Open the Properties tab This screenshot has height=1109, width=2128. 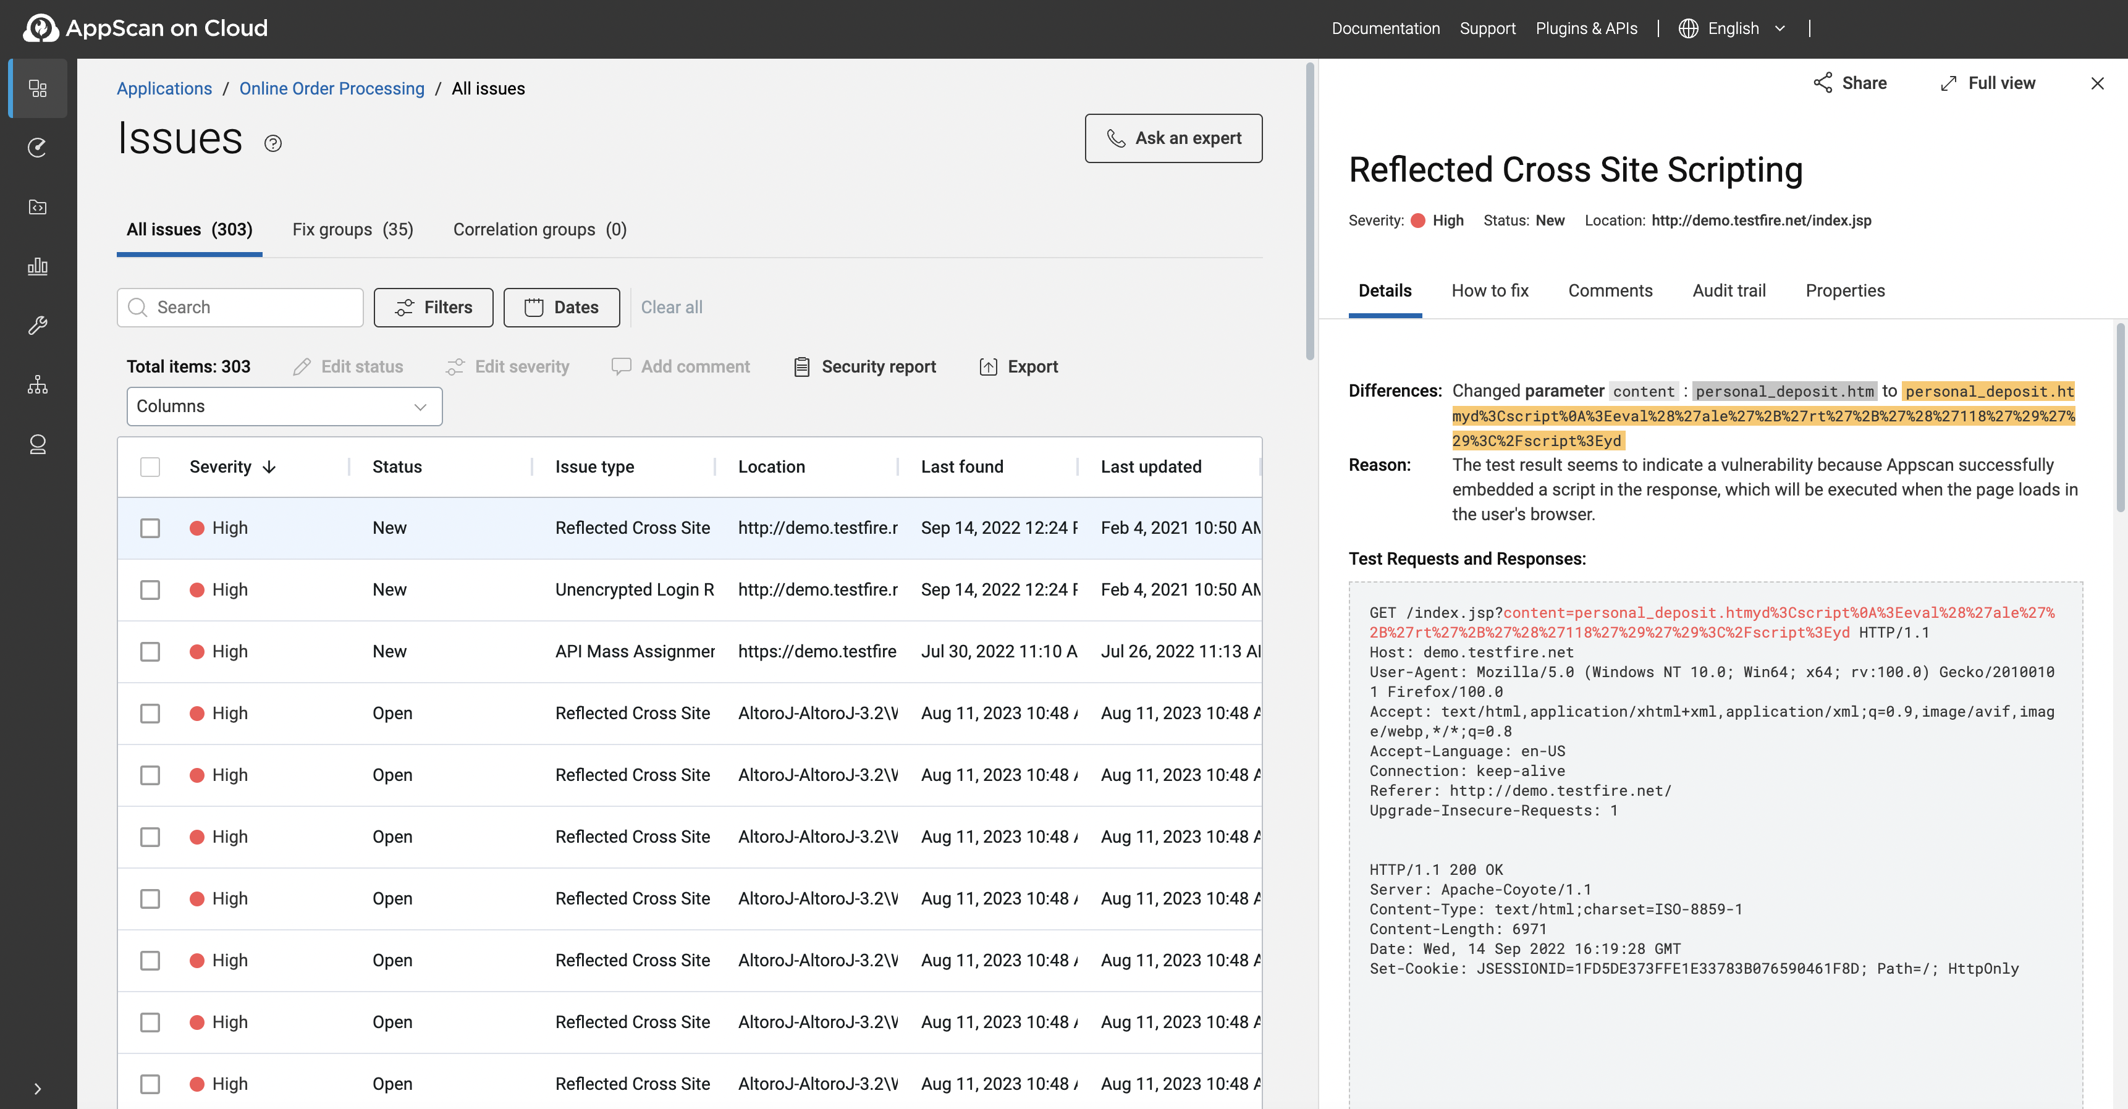click(x=1844, y=290)
